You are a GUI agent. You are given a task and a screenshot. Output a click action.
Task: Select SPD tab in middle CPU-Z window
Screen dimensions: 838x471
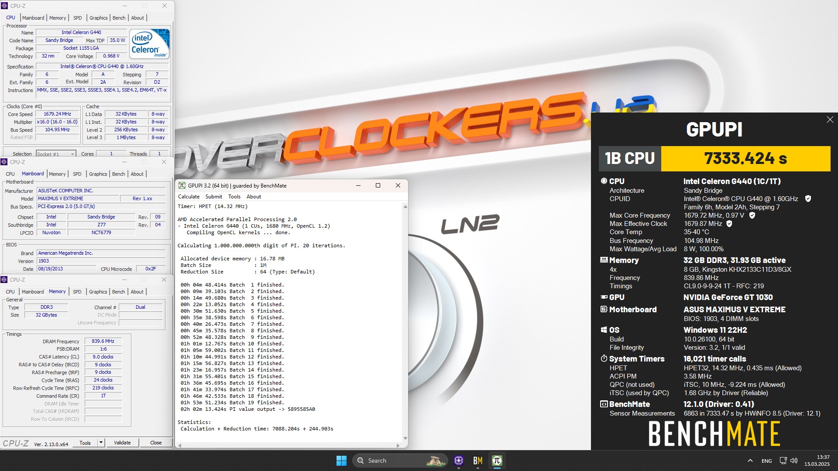point(77,174)
